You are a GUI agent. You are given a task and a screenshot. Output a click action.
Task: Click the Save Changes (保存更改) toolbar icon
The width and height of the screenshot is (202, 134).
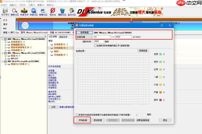pos(5,12)
